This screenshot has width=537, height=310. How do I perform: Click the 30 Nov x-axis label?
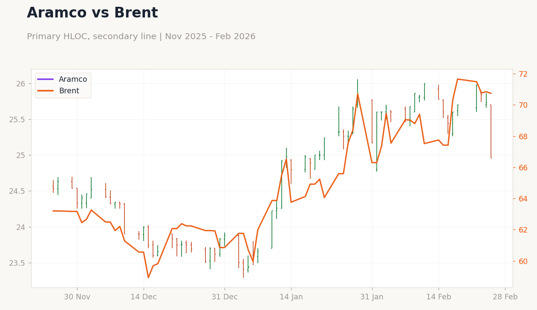tap(77, 297)
